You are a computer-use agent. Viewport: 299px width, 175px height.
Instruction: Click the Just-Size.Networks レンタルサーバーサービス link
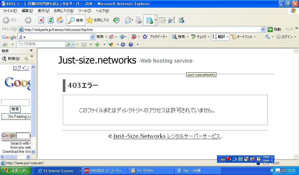tap(167, 136)
